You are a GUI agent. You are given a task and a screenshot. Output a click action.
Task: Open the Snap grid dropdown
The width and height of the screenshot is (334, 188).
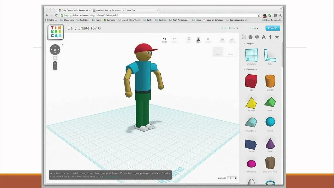pyautogui.click(x=232, y=178)
